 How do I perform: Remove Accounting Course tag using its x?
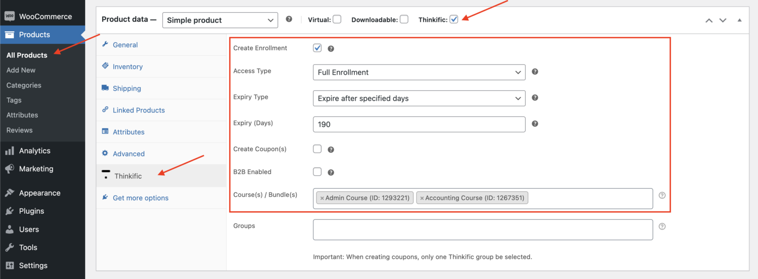tap(422, 198)
